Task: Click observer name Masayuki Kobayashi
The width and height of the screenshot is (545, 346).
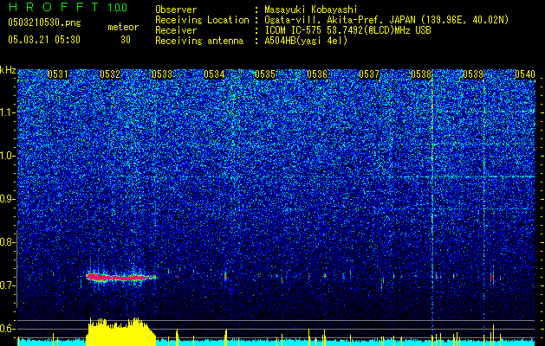Action: point(311,10)
